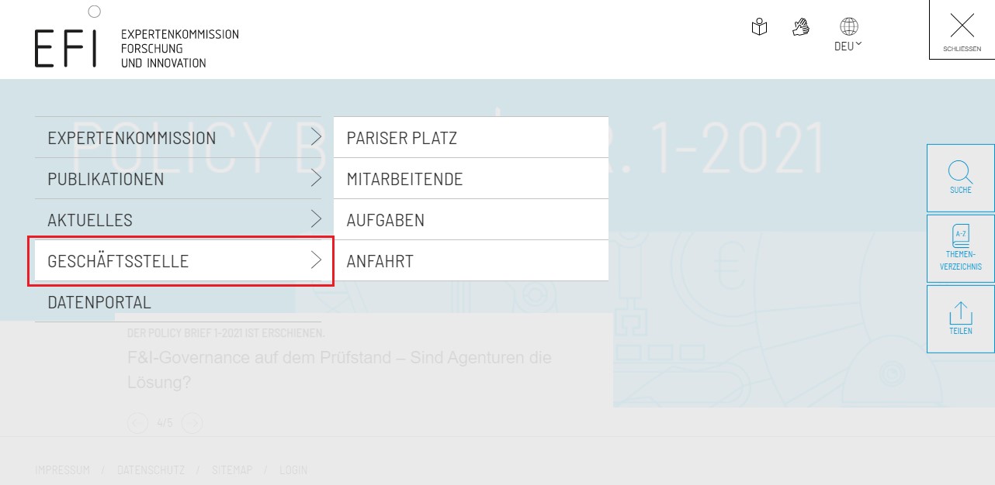Expand the Expertenkommission submenu
This screenshot has width=995, height=485.
(x=315, y=138)
